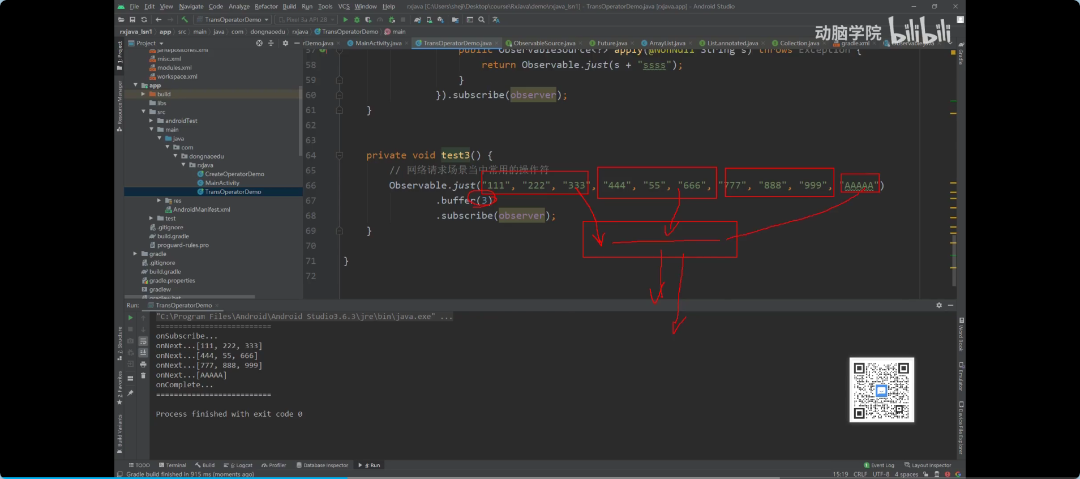
Task: Click the Project Structure icon in toolbar
Action: (455, 20)
